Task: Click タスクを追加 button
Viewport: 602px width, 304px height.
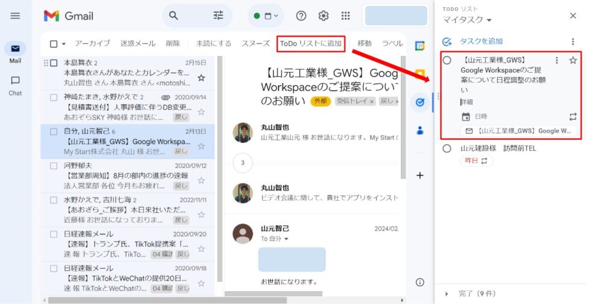Action: coord(473,41)
